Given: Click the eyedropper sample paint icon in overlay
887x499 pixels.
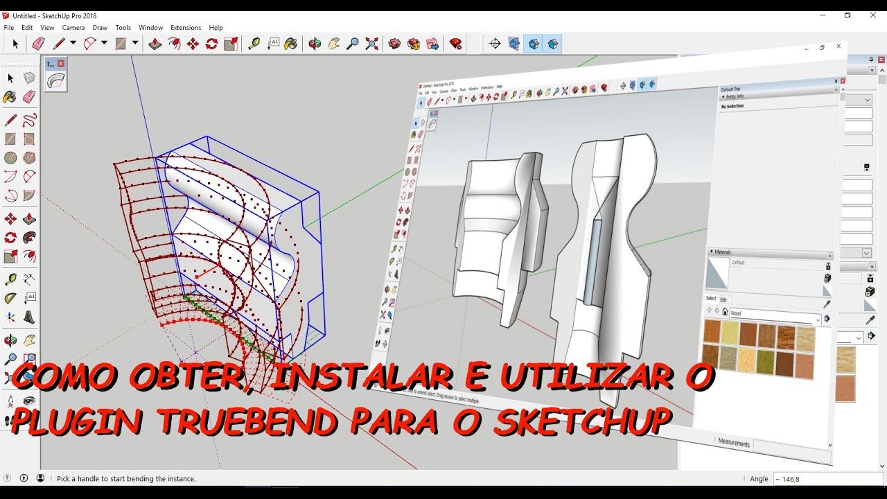Looking at the screenshot, I should 827,304.
